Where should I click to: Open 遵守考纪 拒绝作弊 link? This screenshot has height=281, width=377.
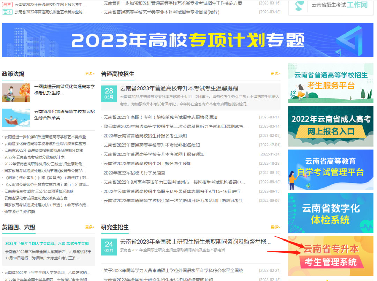[20, 212]
